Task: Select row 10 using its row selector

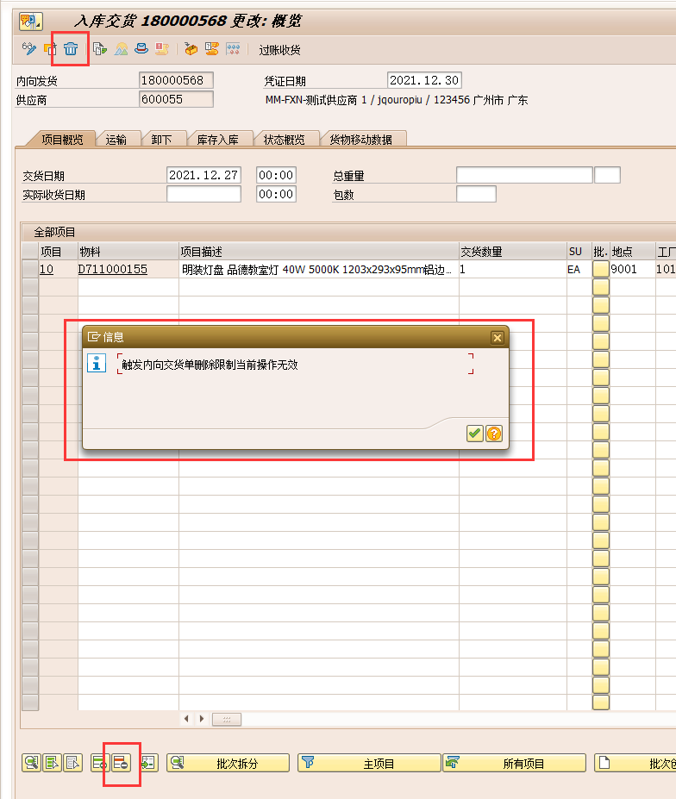Action: pos(30,269)
